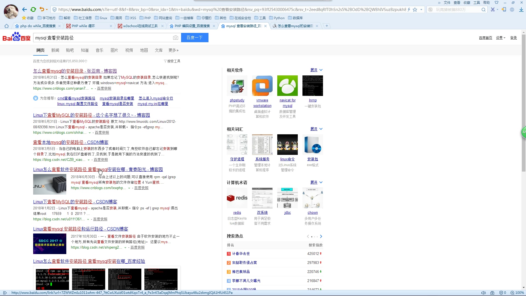Open the vmware workstation thumbnail
The width and height of the screenshot is (526, 296).
(x=262, y=86)
